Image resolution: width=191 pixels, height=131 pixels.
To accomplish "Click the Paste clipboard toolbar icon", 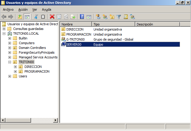I will click(43, 17).
